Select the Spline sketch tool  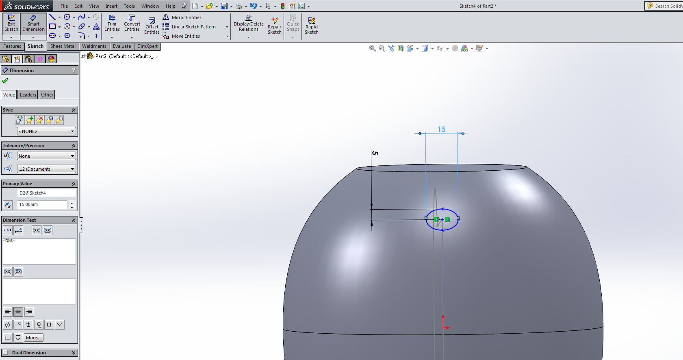[82, 17]
